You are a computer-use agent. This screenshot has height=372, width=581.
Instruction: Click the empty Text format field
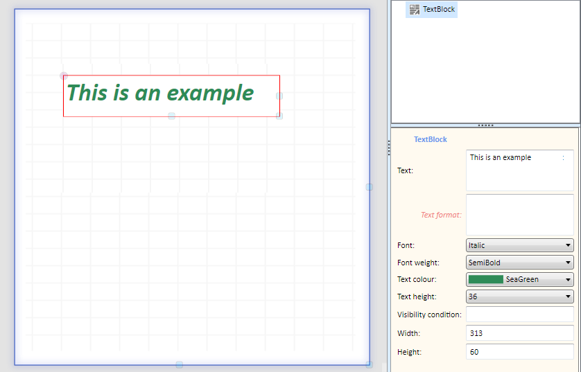(520, 215)
